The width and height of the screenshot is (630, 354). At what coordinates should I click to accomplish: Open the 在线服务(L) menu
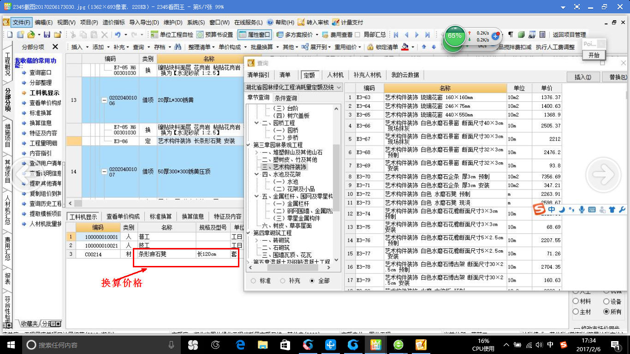pos(248,22)
